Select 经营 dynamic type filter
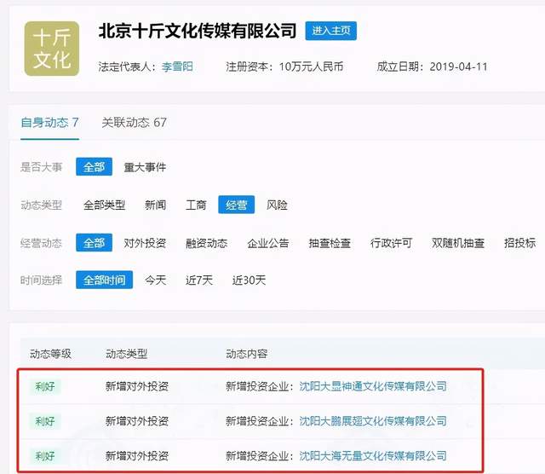This screenshot has height=474, width=545. pos(237,205)
